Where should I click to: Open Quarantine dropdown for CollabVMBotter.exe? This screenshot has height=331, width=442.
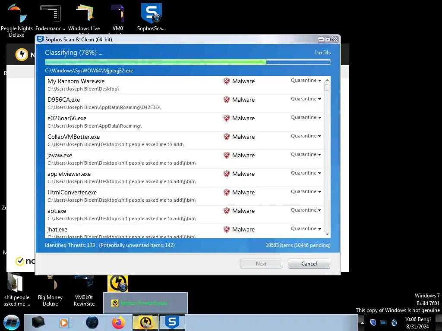pos(306,136)
